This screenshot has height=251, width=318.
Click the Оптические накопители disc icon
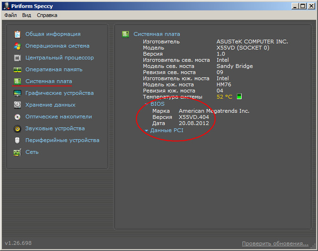(x=17, y=117)
